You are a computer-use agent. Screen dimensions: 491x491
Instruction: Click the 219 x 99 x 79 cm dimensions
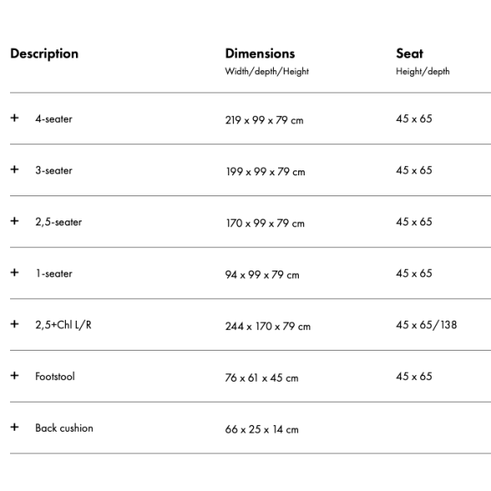click(x=264, y=120)
